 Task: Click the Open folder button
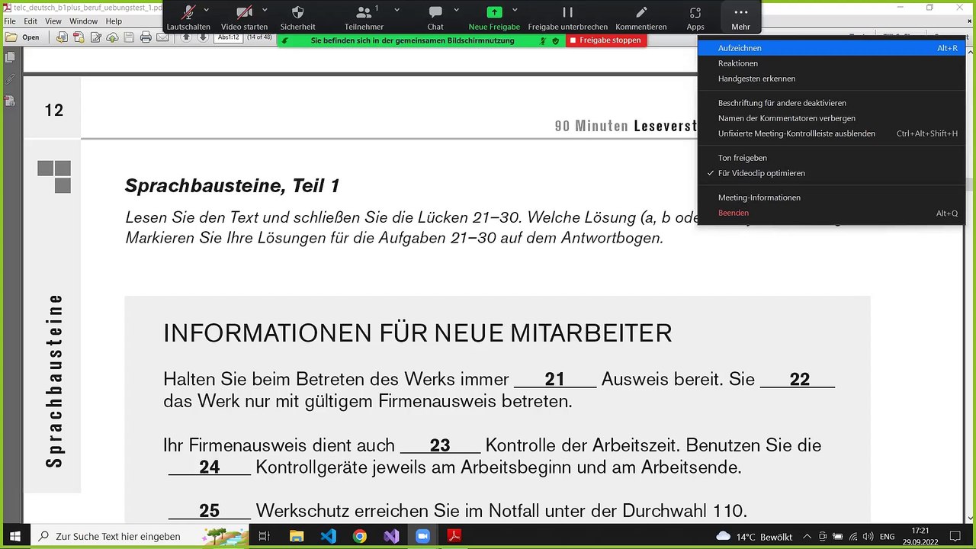[x=23, y=37]
